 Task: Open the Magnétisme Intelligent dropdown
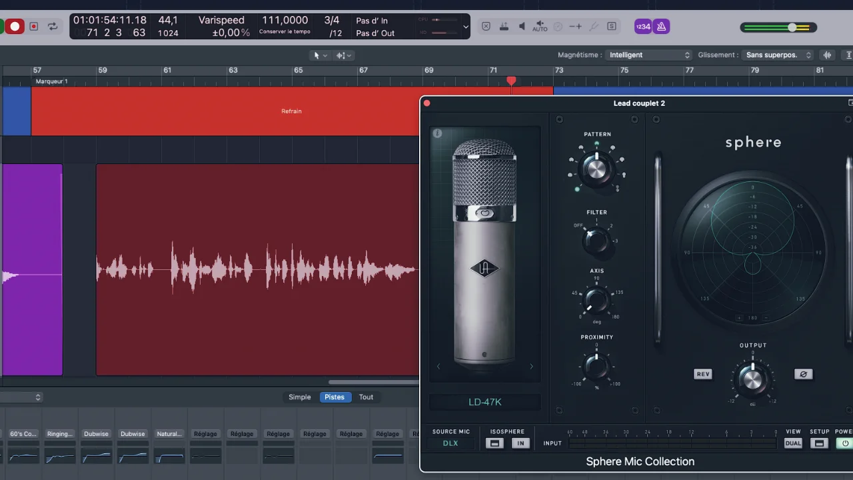point(648,55)
